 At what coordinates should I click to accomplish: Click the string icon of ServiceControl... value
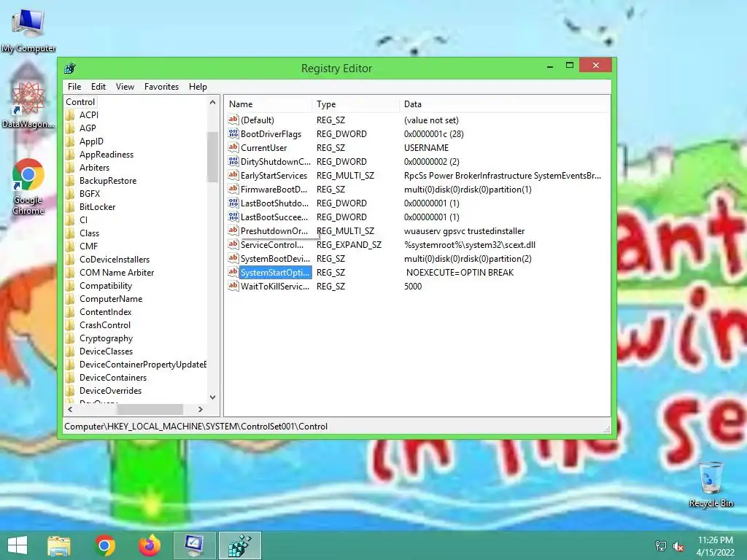(x=233, y=244)
